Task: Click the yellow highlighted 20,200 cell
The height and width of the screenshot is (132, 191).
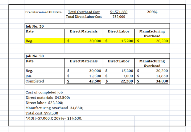Action: (152, 41)
